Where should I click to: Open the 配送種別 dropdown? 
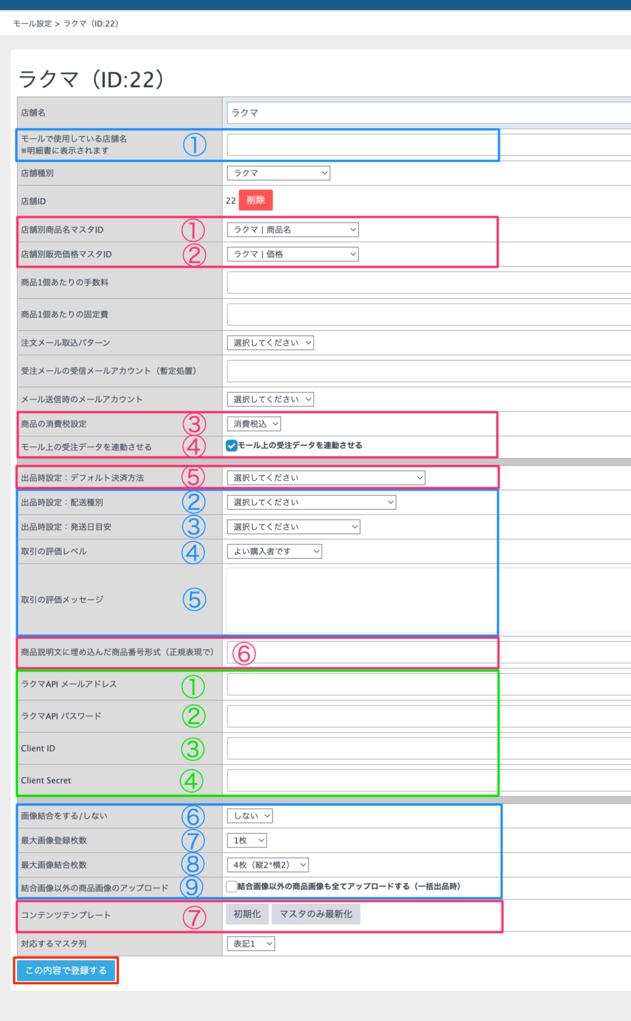coord(311,502)
